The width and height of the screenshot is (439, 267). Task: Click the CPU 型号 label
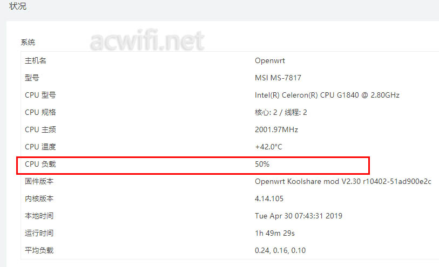[x=40, y=95]
